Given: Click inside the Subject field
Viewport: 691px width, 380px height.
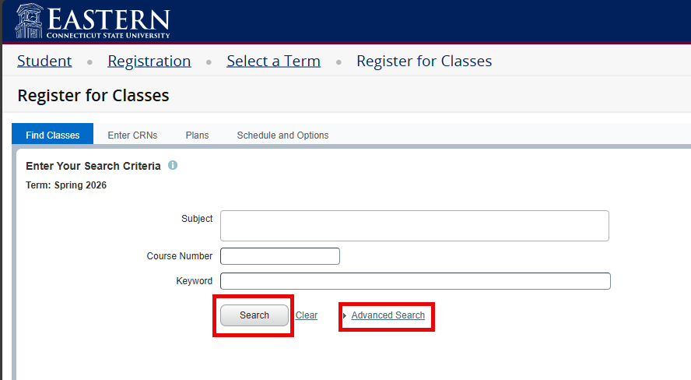Looking at the screenshot, I should (414, 226).
